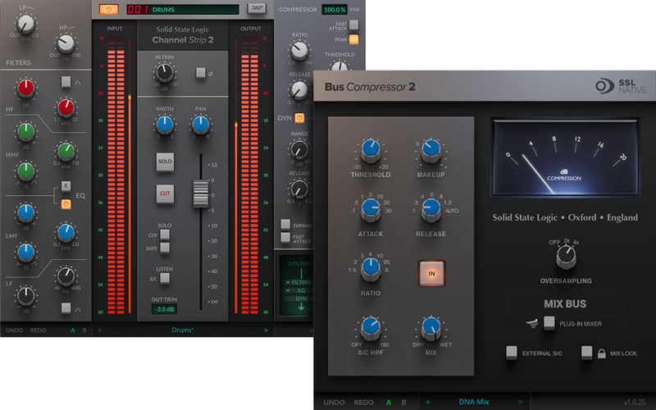Toggle the orange IN button on Bus Compressor

[431, 274]
